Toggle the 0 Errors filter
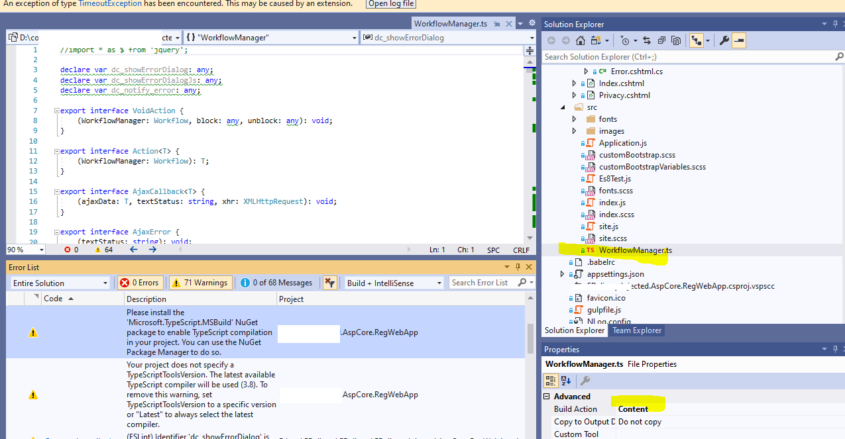This screenshot has width=845, height=439. coord(140,282)
